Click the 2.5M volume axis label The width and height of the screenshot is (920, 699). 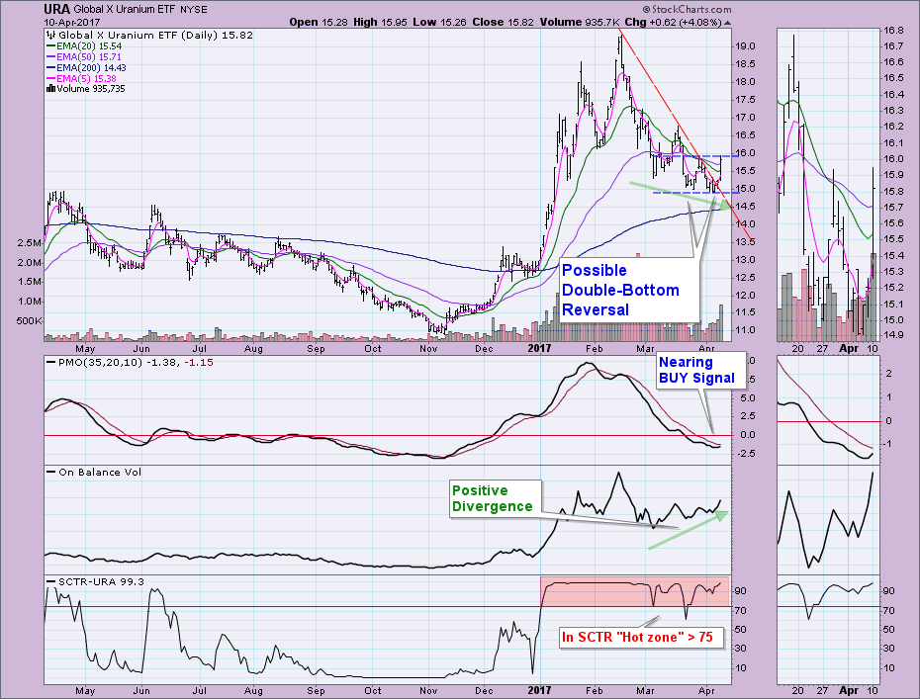30,243
